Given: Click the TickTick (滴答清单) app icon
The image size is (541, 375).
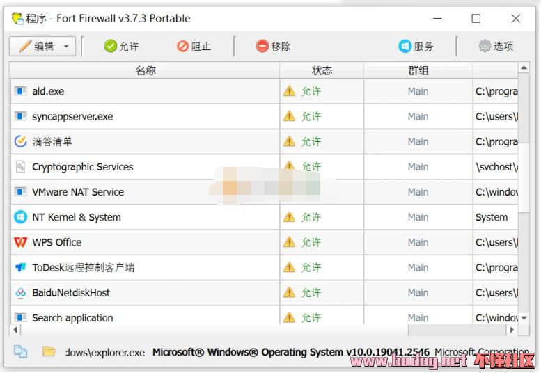Looking at the screenshot, I should pyautogui.click(x=20, y=141).
